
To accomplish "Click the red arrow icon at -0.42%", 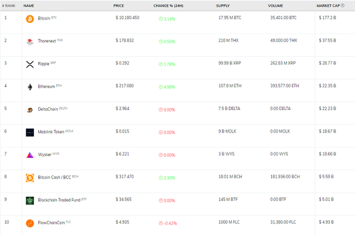I will tap(161, 223).
